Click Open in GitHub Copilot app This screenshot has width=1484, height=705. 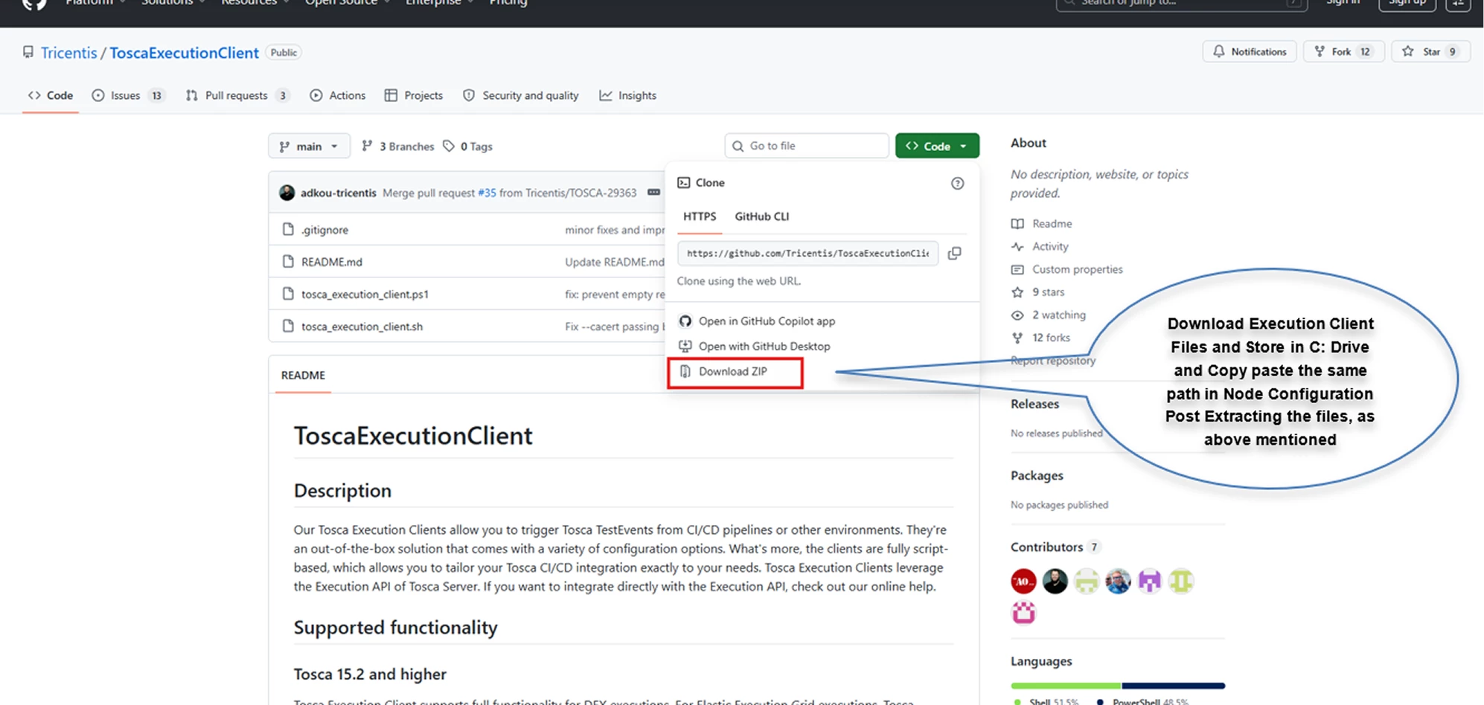tap(767, 321)
